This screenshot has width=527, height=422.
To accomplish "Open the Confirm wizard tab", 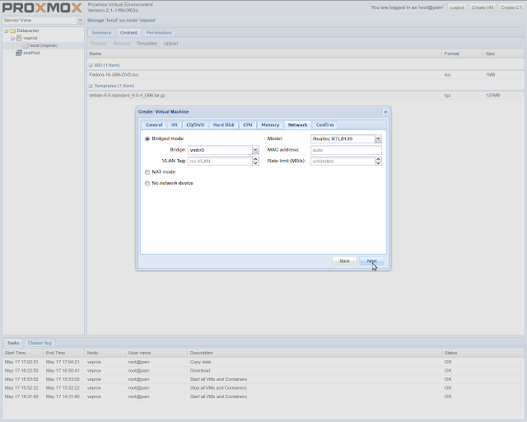I will pos(324,124).
